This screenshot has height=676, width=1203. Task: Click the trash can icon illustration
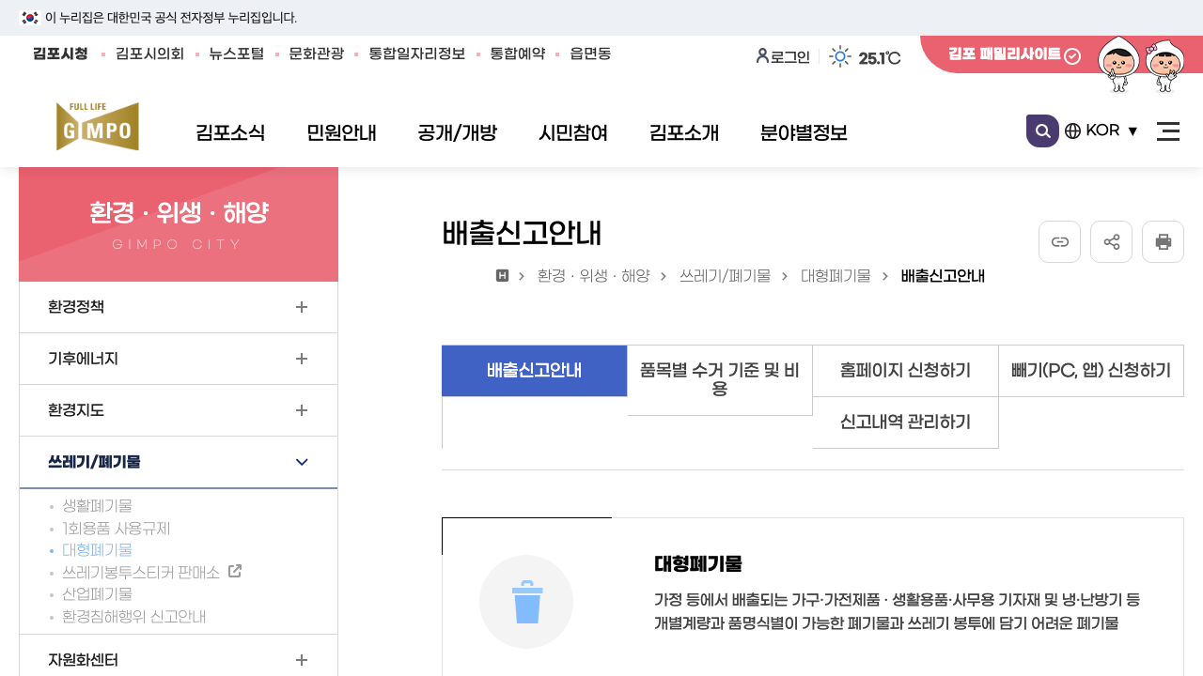point(526,602)
